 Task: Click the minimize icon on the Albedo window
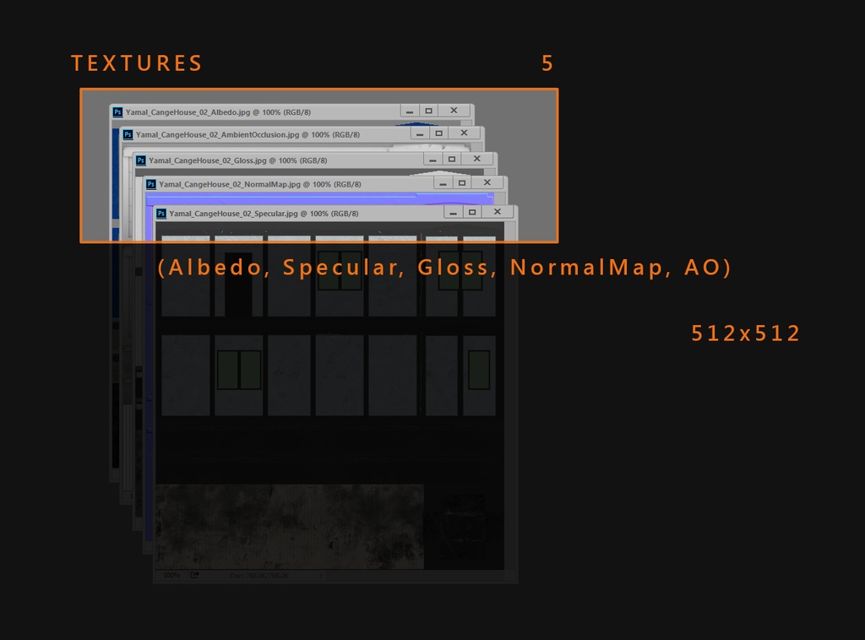click(410, 111)
